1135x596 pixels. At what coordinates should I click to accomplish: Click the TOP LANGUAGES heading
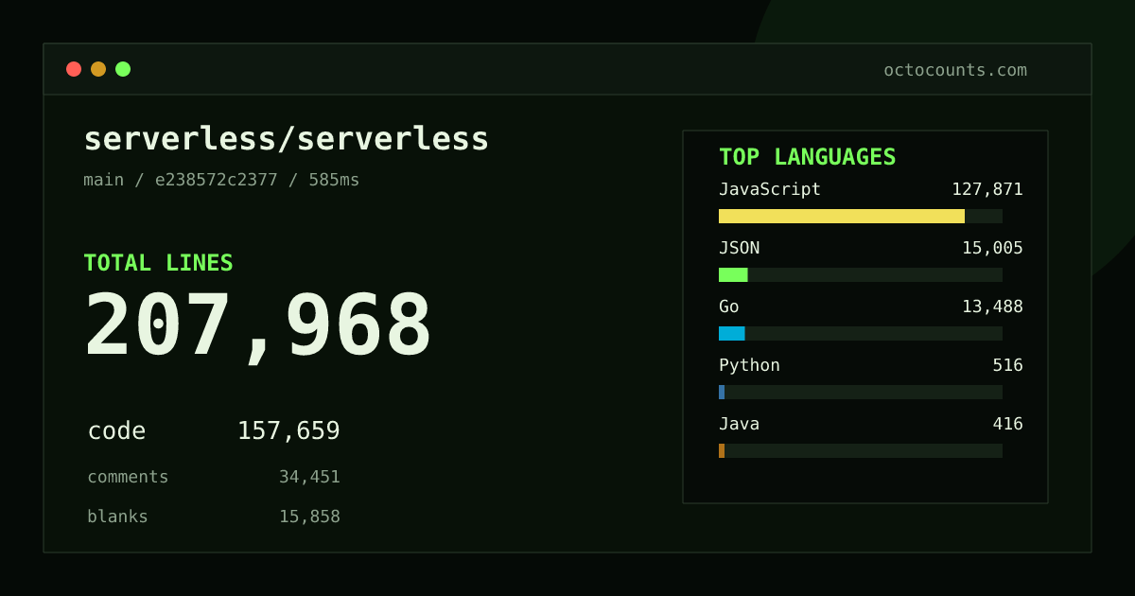point(808,157)
